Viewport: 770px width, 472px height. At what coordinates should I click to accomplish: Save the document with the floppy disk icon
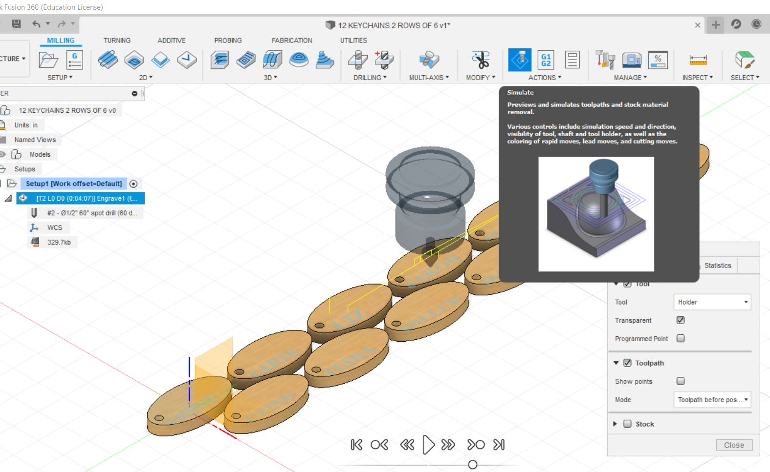[16, 24]
